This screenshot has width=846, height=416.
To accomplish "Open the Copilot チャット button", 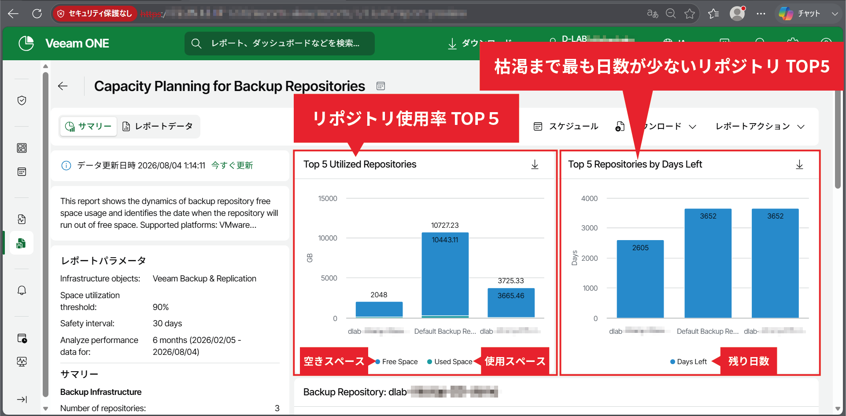I will [799, 14].
